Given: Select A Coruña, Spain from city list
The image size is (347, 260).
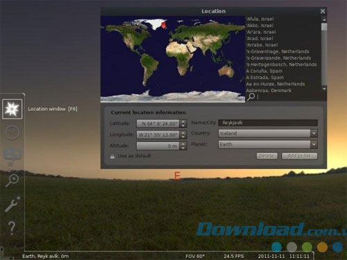Looking at the screenshot, I should tap(264, 71).
